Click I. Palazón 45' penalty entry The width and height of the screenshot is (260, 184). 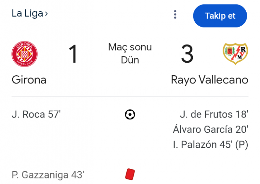click(x=210, y=144)
